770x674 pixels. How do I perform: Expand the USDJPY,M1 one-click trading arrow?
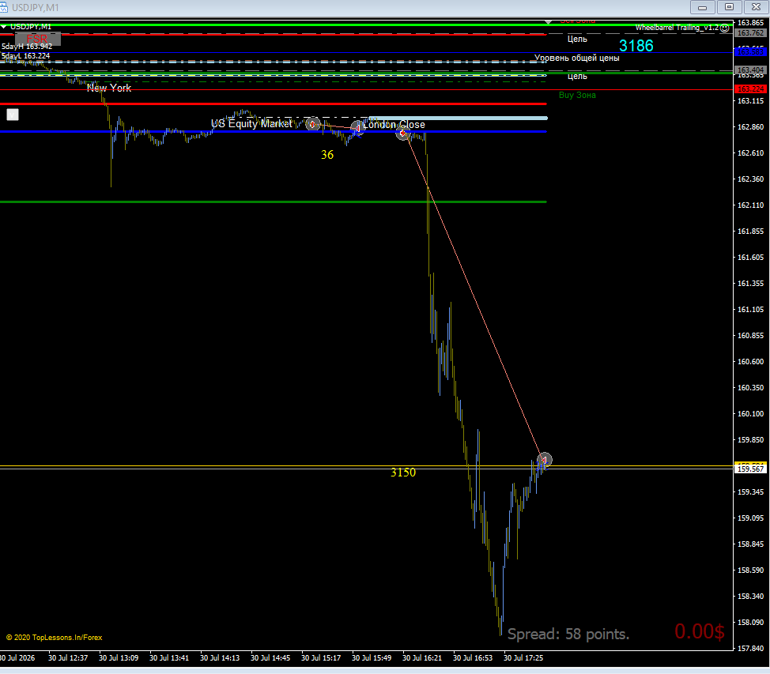4,27
